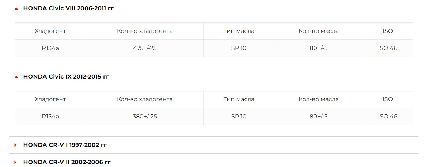This screenshot has height=167, width=436.
Task: Click the Хладогент header in Civic VIII table
Action: pos(50,31)
